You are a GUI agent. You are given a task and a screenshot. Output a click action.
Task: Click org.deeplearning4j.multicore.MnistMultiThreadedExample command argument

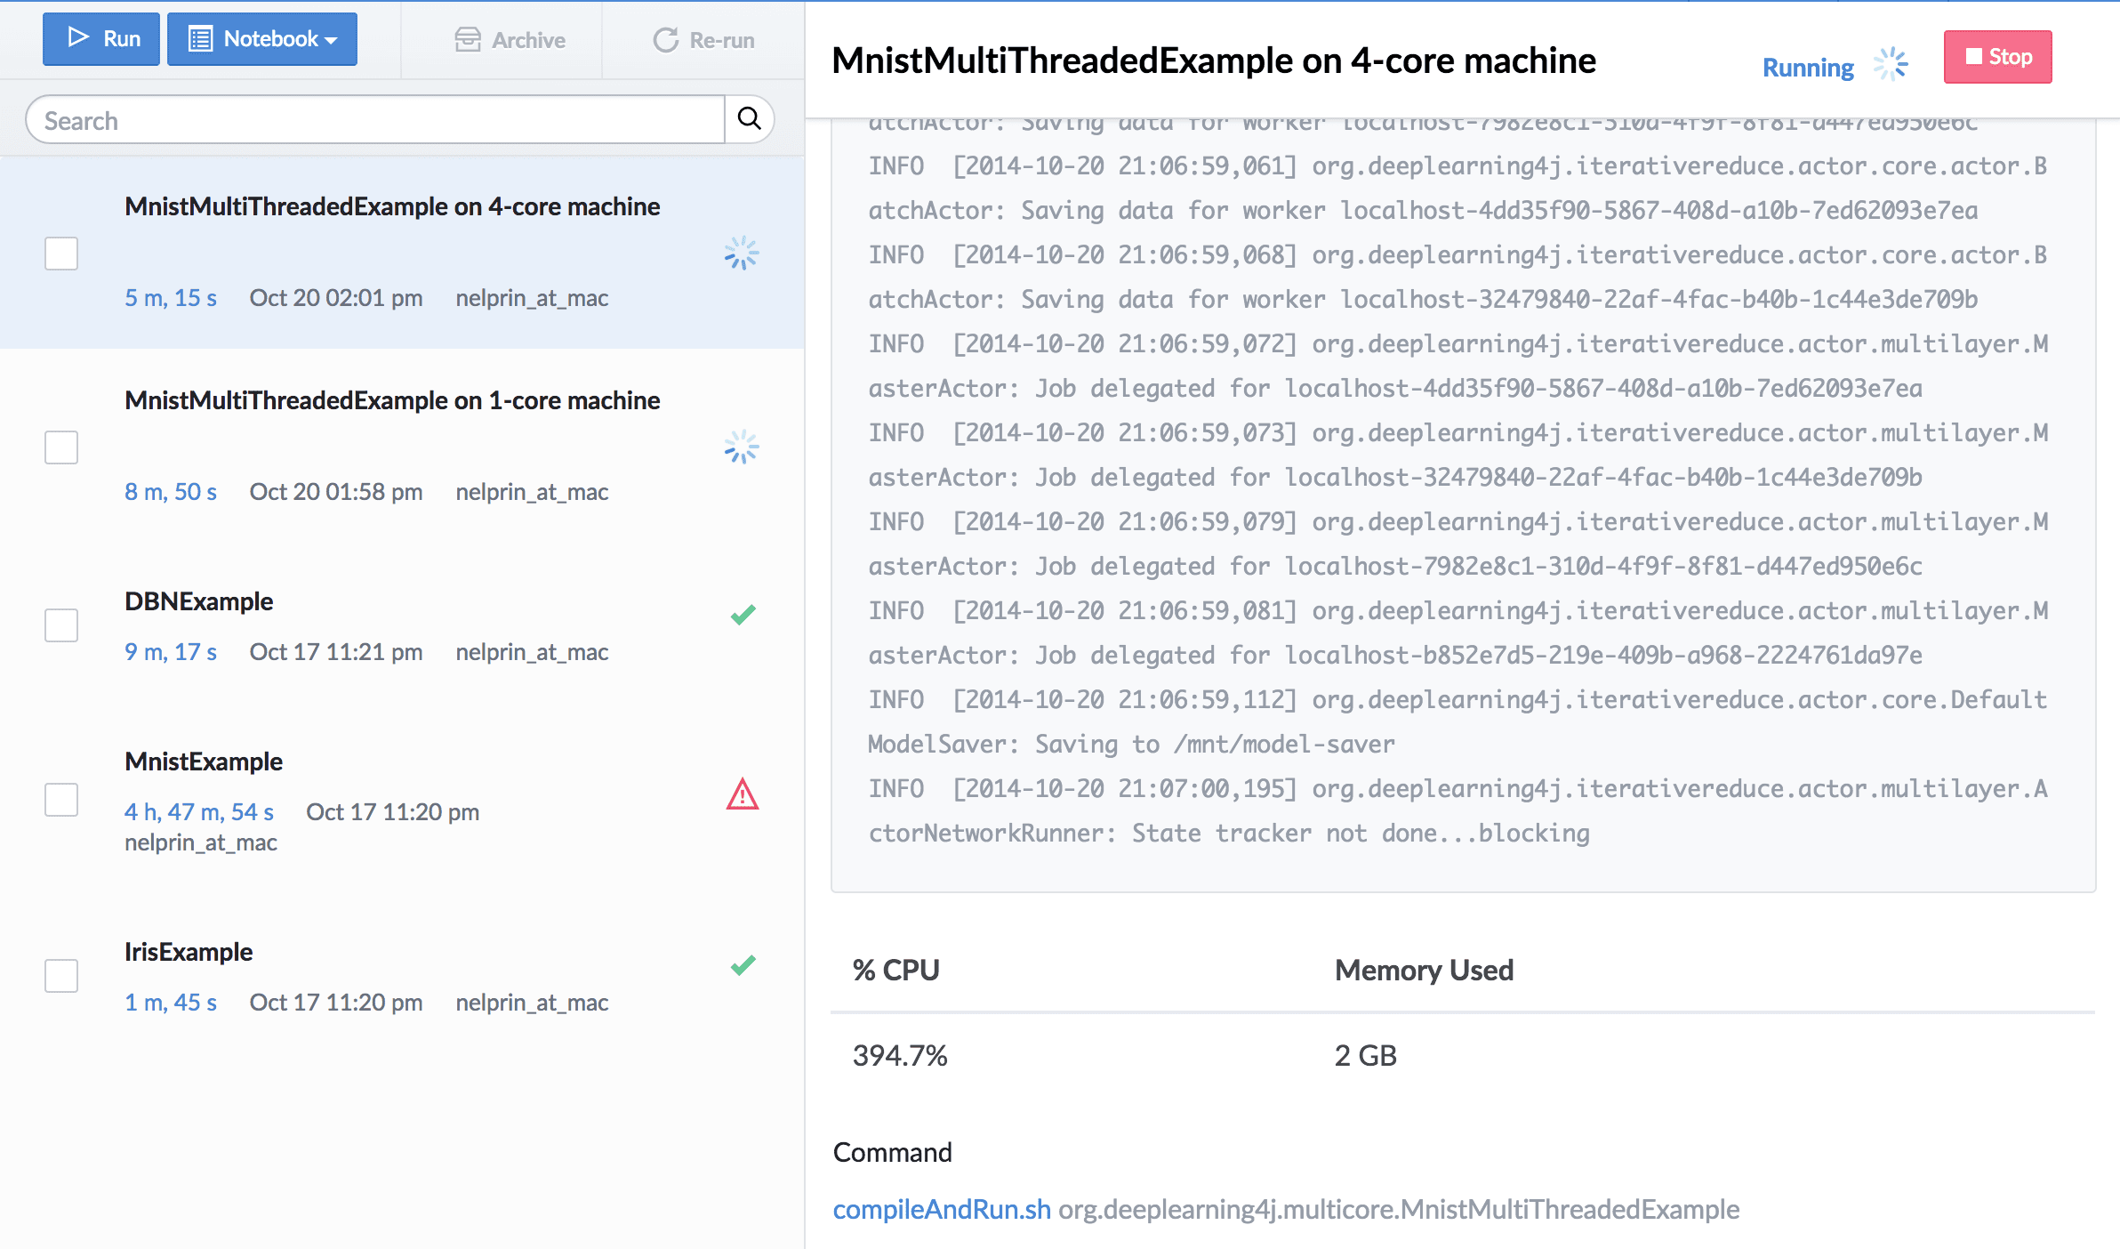click(x=1399, y=1210)
